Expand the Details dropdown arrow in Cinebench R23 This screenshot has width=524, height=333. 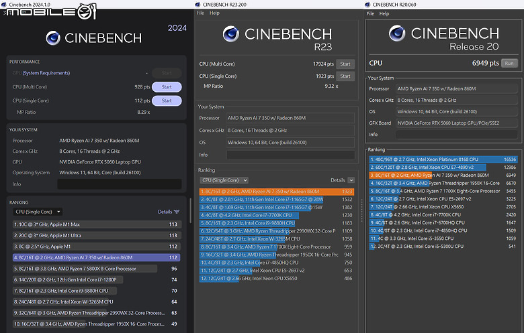click(x=351, y=180)
